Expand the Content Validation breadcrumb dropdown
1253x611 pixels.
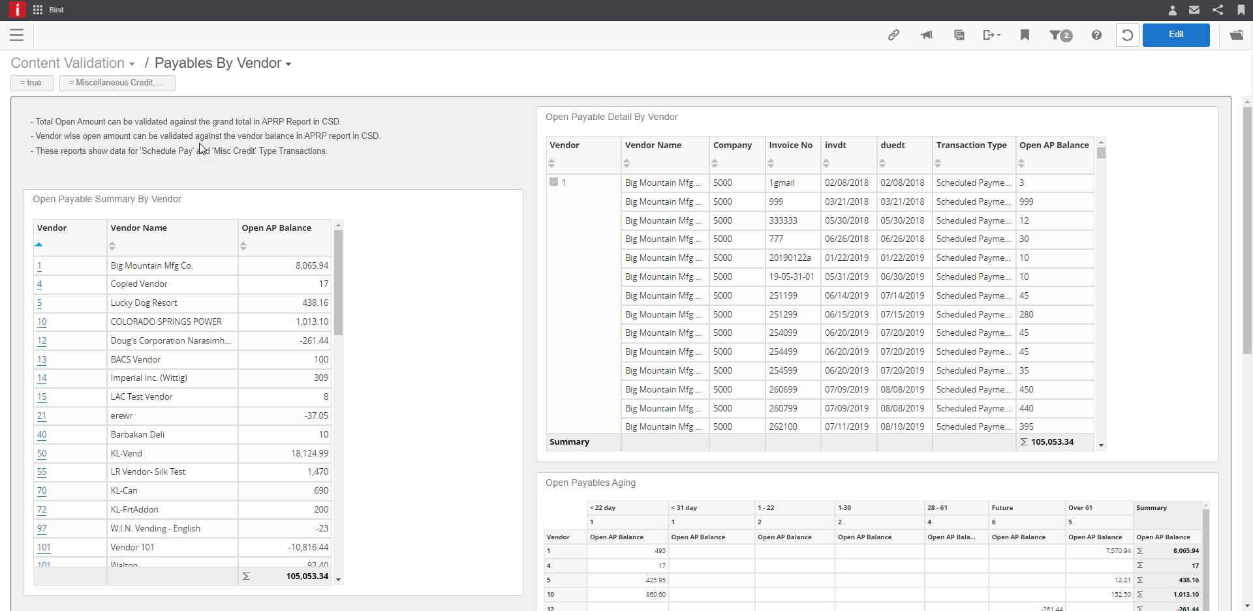coord(132,63)
